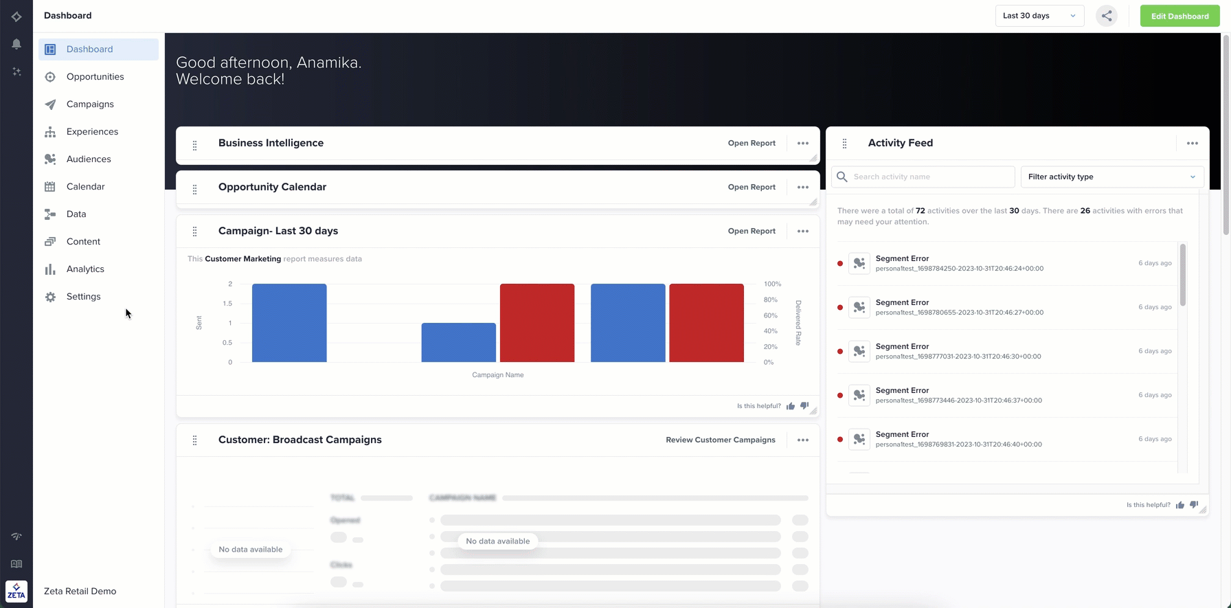Open the Audiences sidebar item
The image size is (1231, 608).
point(89,159)
